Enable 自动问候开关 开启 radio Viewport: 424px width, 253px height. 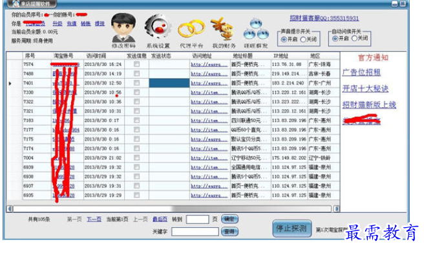pyautogui.click(x=335, y=39)
